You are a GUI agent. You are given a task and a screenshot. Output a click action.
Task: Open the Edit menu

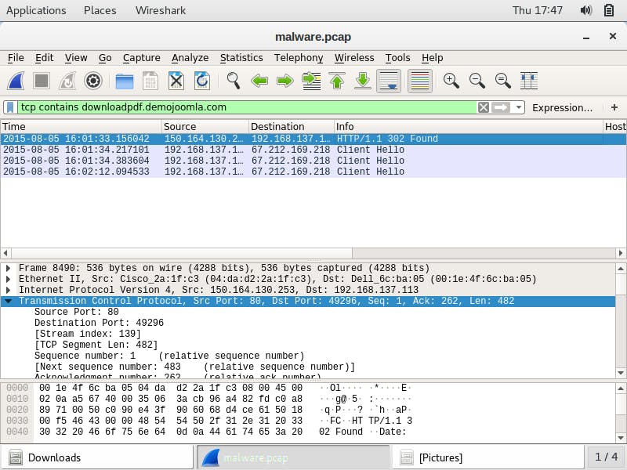point(45,58)
